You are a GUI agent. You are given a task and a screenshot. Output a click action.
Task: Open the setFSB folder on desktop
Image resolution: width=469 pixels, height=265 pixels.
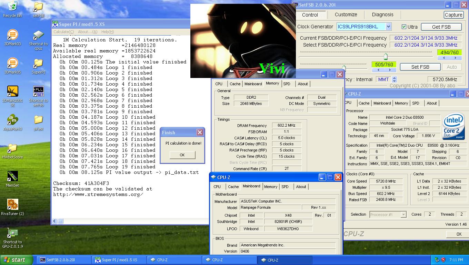click(x=38, y=7)
